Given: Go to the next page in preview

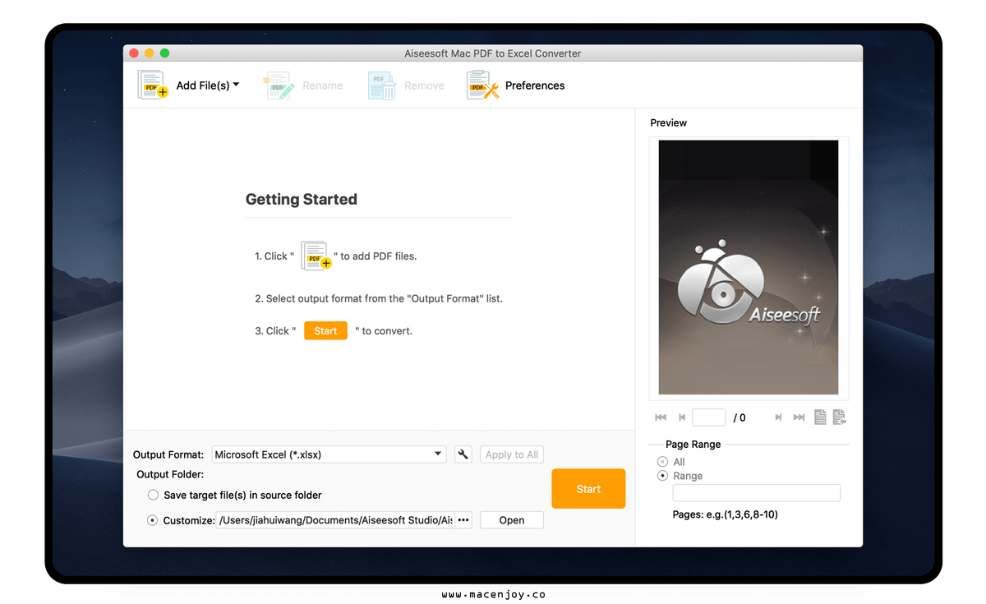Looking at the screenshot, I should (777, 417).
